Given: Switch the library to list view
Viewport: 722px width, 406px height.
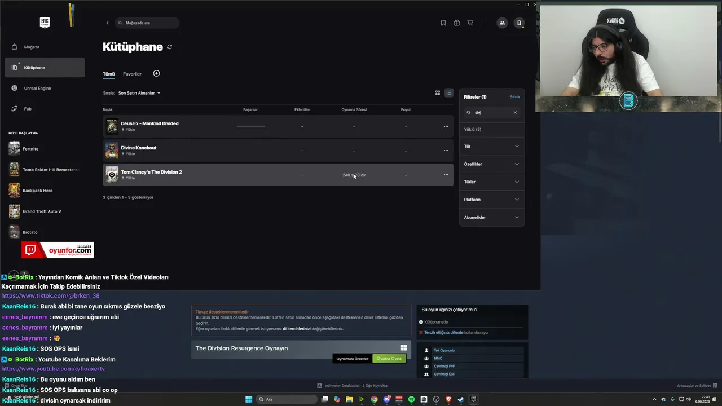Looking at the screenshot, I should coord(449,93).
